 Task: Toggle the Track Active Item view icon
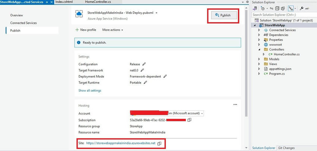[291, 9]
